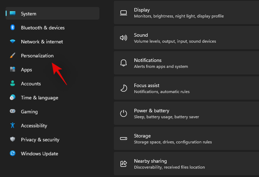
Task: Click the Bluetooth icon in sidebar
Action: [x=13, y=28]
